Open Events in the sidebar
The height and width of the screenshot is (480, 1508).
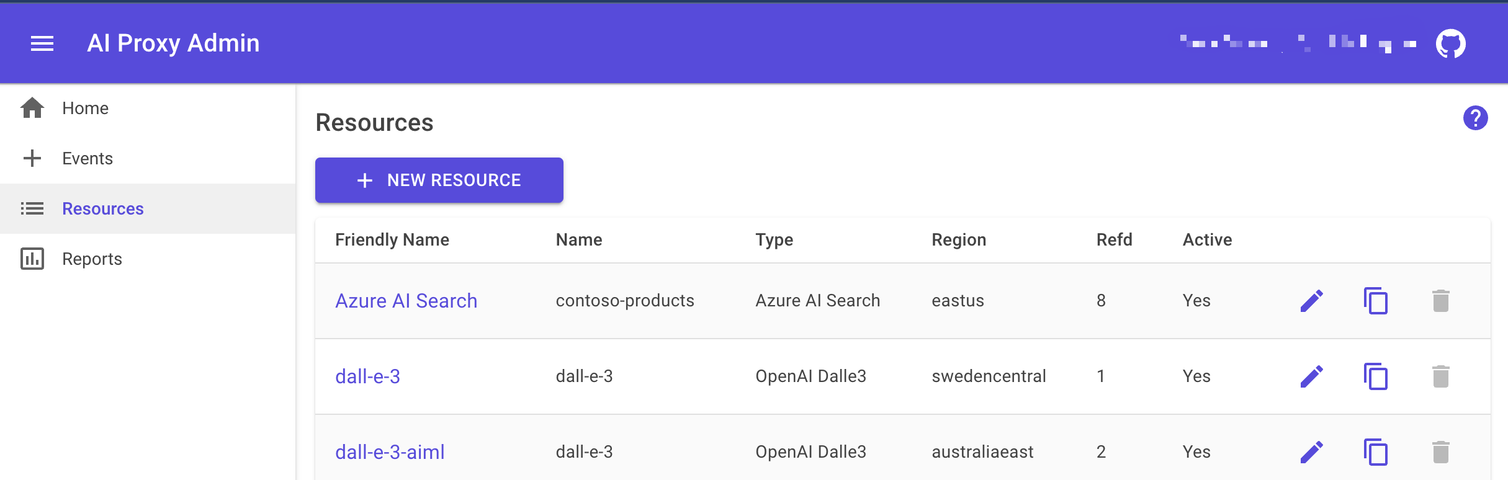click(x=87, y=158)
